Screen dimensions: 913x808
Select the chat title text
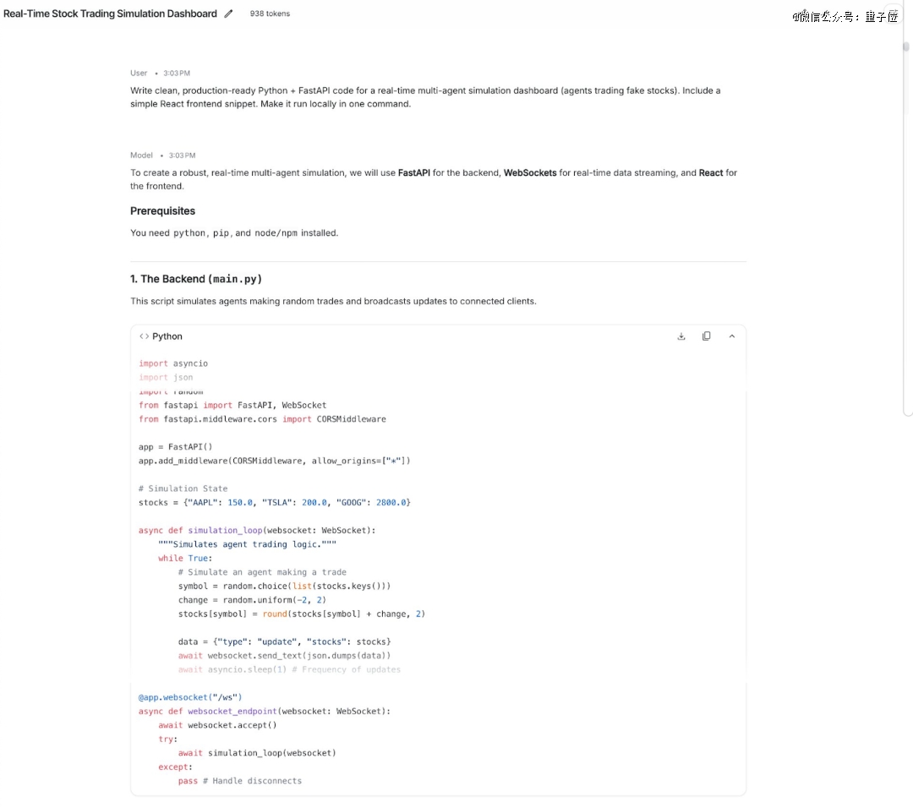pyautogui.click(x=110, y=14)
